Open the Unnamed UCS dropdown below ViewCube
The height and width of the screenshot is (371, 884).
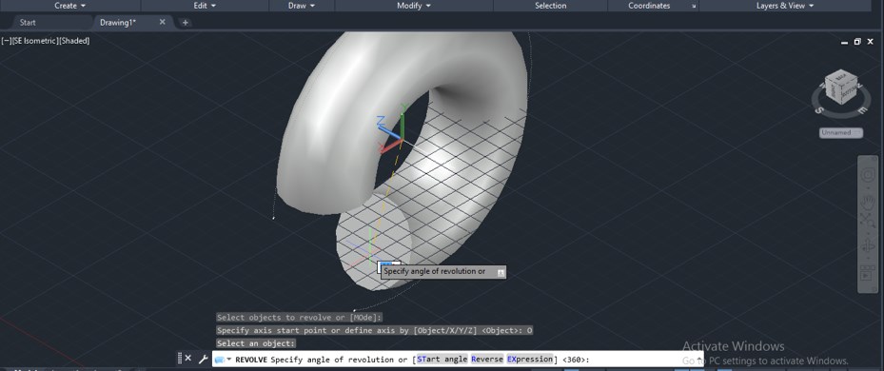[840, 132]
